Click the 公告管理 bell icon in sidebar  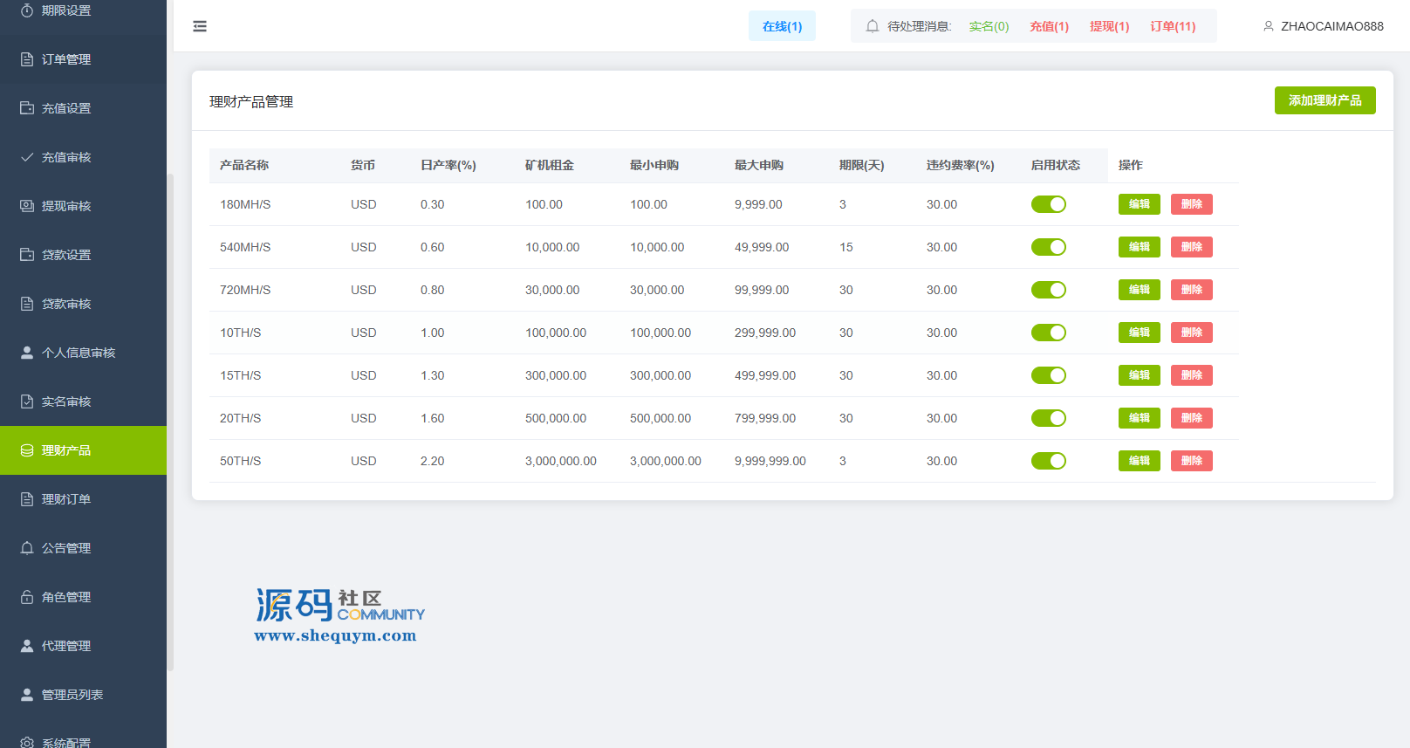(27, 548)
